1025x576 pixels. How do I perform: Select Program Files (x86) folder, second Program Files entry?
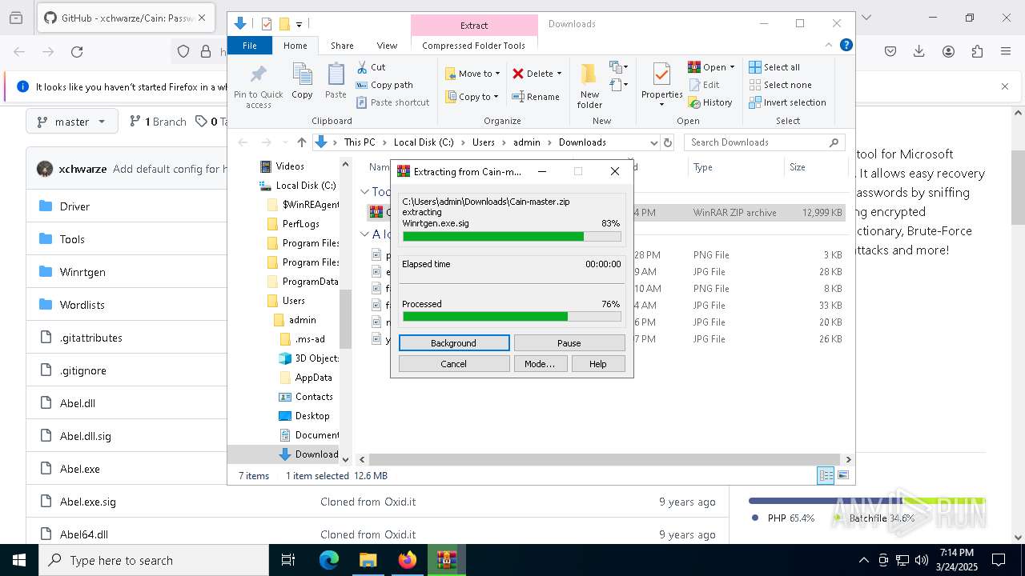[x=310, y=262]
